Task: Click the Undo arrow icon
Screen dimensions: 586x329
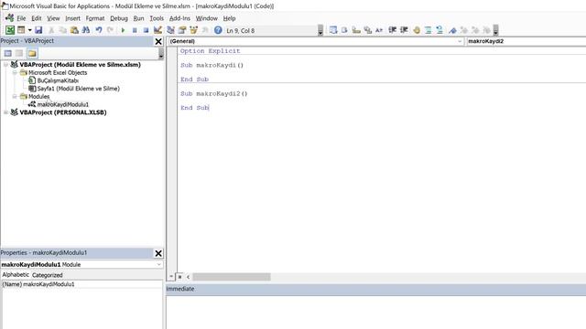Action: [x=99, y=30]
